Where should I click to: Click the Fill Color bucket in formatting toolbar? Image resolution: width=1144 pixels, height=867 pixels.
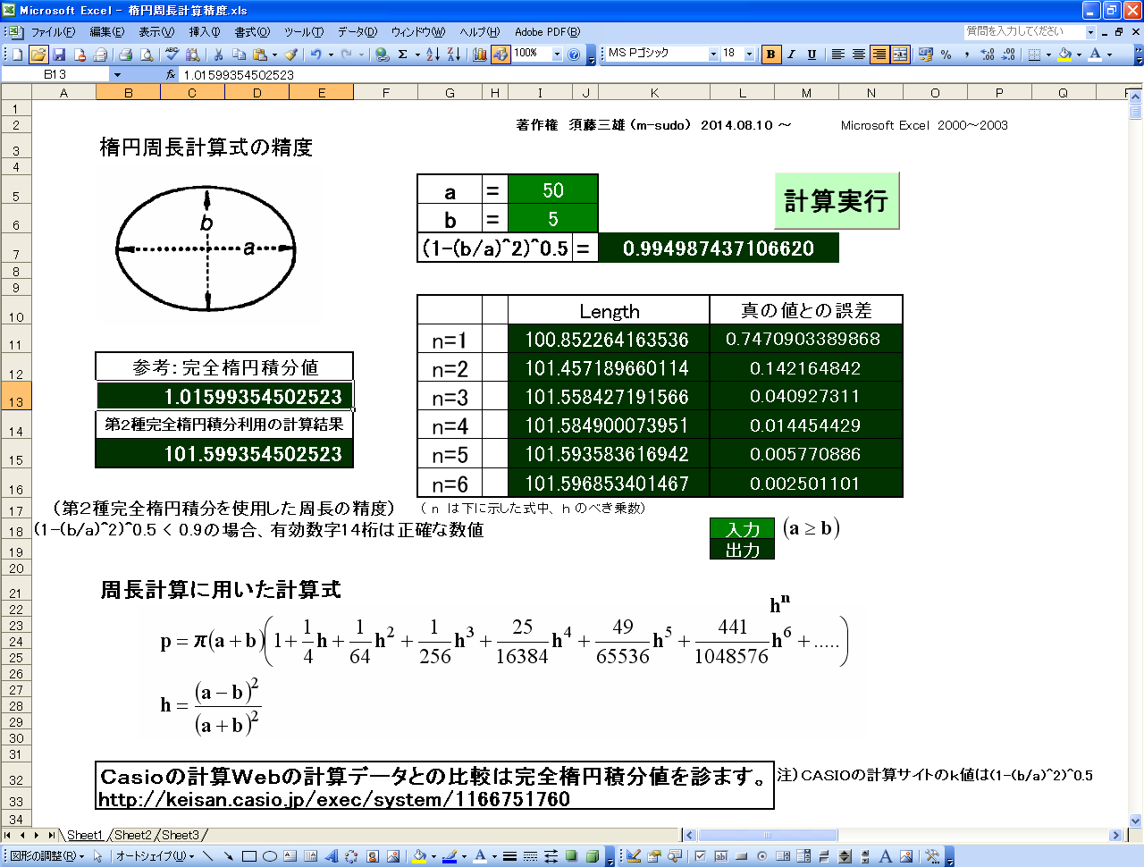click(1064, 55)
